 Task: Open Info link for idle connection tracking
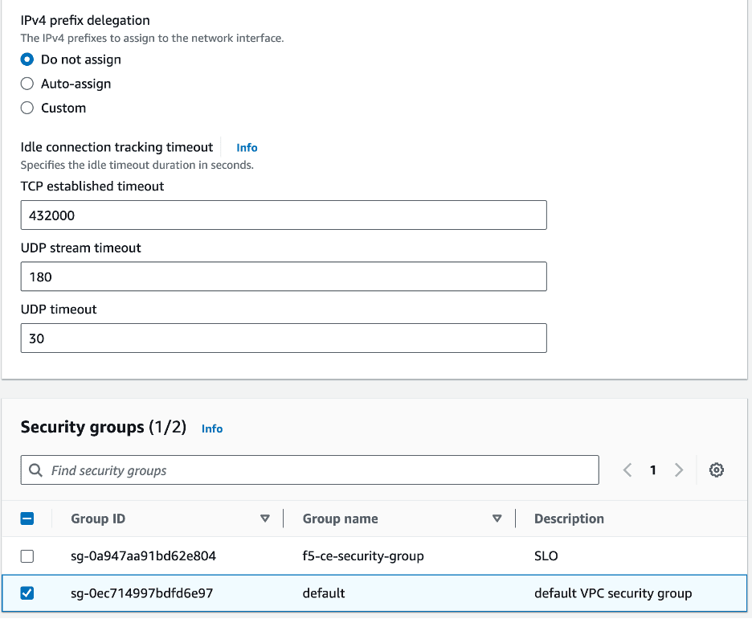tap(247, 147)
